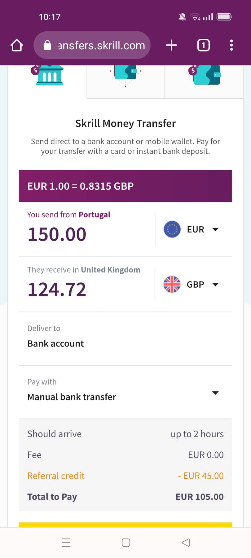Tap the Android back navigation triangle
This screenshot has height=558, width=251.
tap(186, 542)
